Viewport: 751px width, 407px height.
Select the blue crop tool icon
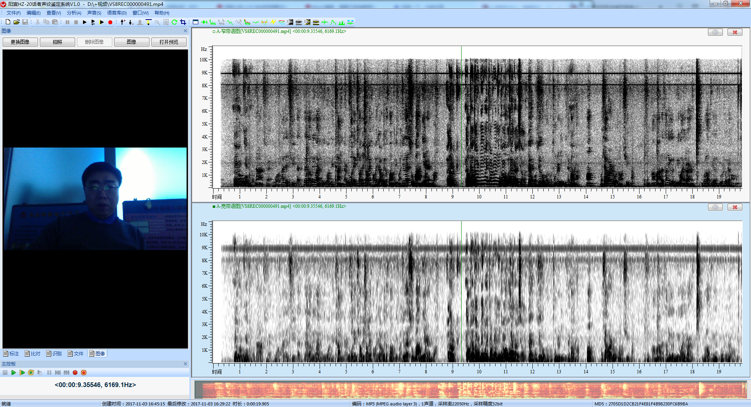pos(183,22)
